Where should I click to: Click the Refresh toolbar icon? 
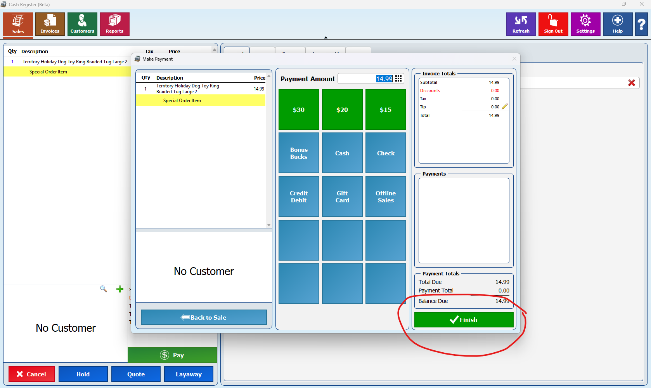pyautogui.click(x=521, y=24)
